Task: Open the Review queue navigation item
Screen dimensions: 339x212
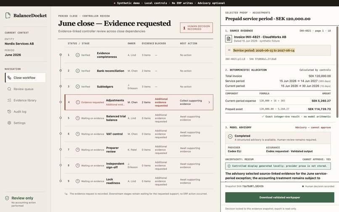Action: pos(26,89)
